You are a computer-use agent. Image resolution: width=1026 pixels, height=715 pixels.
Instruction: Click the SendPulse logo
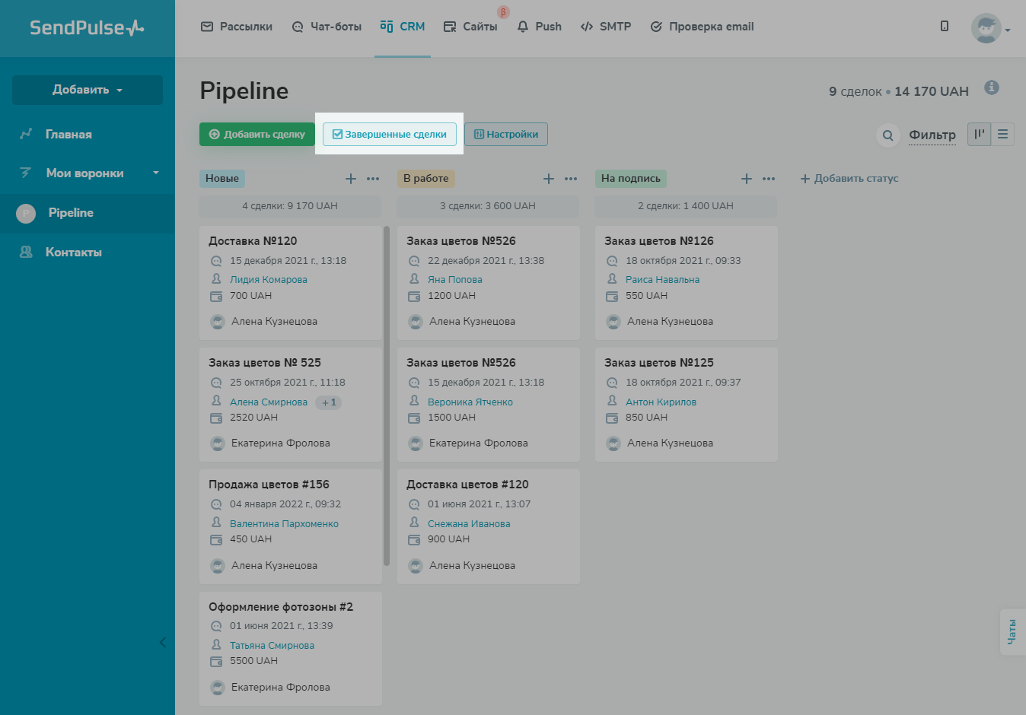[x=87, y=28]
